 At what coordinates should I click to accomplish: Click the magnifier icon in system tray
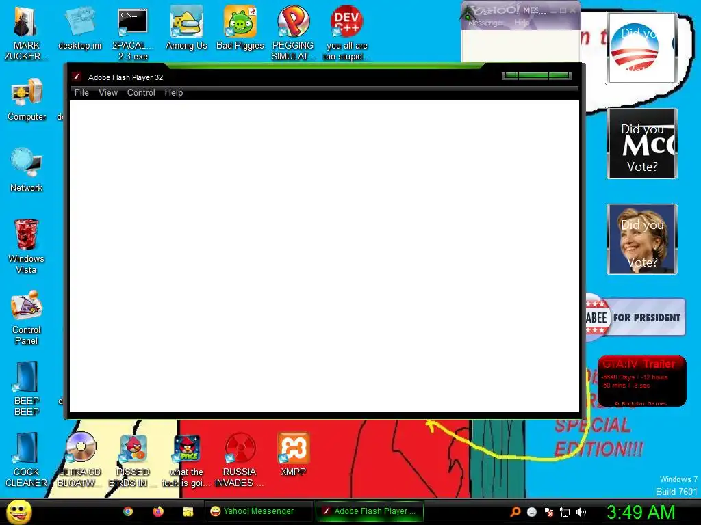coord(515,512)
